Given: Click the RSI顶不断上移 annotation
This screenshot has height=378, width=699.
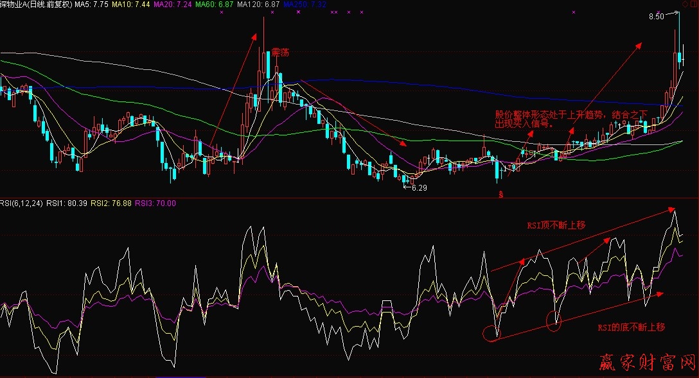Looking at the screenshot, I should (x=556, y=225).
